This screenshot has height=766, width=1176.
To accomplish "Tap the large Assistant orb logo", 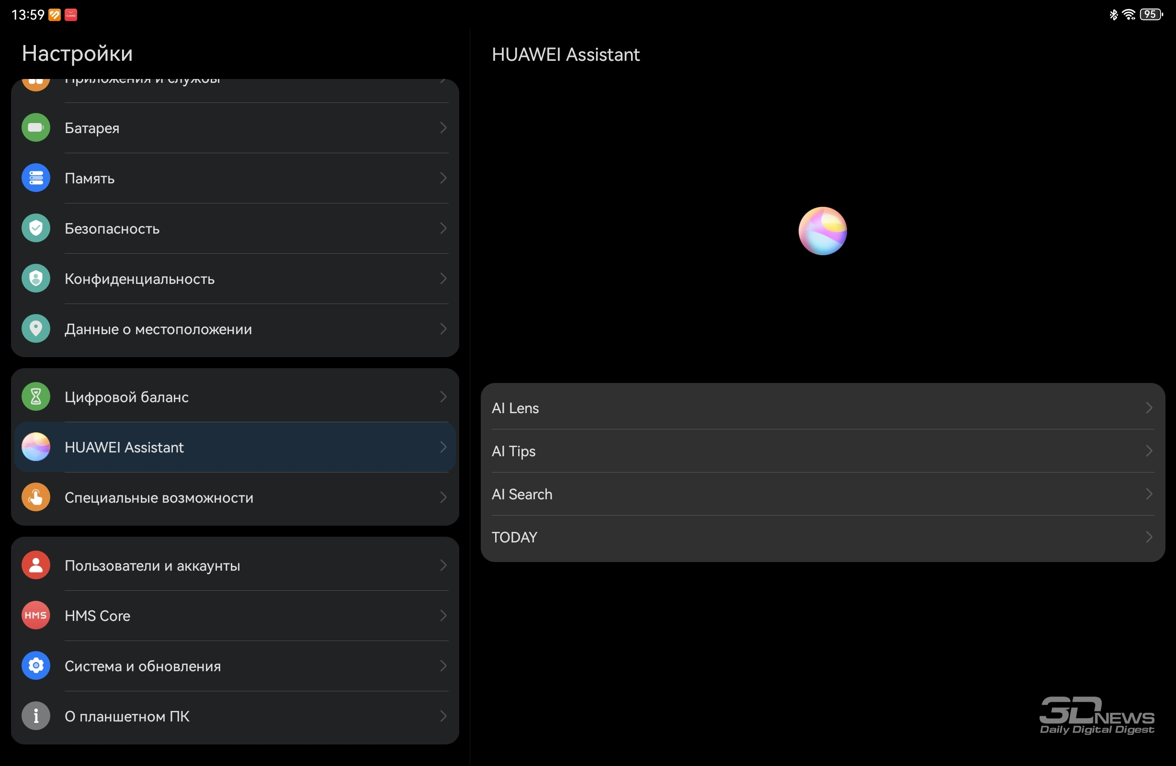I will pyautogui.click(x=823, y=231).
